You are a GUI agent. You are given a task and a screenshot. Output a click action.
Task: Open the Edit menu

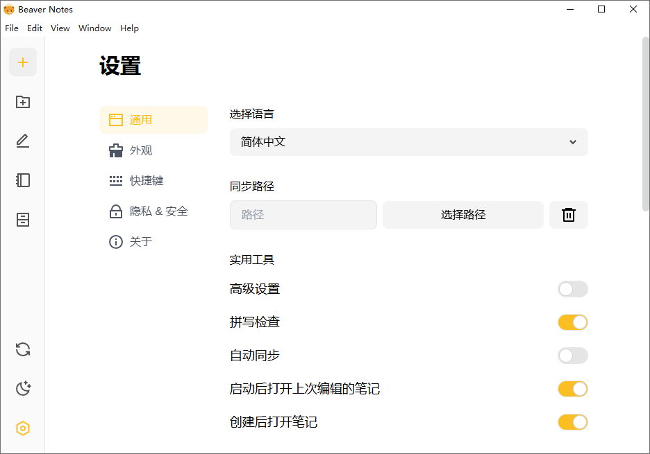34,28
